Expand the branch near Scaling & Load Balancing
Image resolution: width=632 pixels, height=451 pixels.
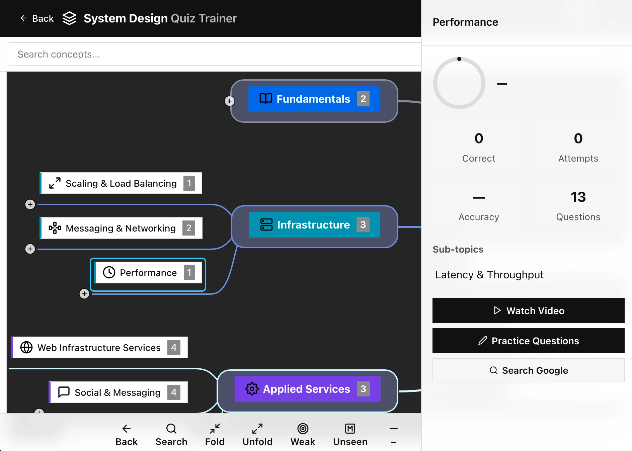30,204
